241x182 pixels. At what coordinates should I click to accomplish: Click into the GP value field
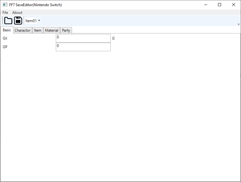click(x=83, y=47)
